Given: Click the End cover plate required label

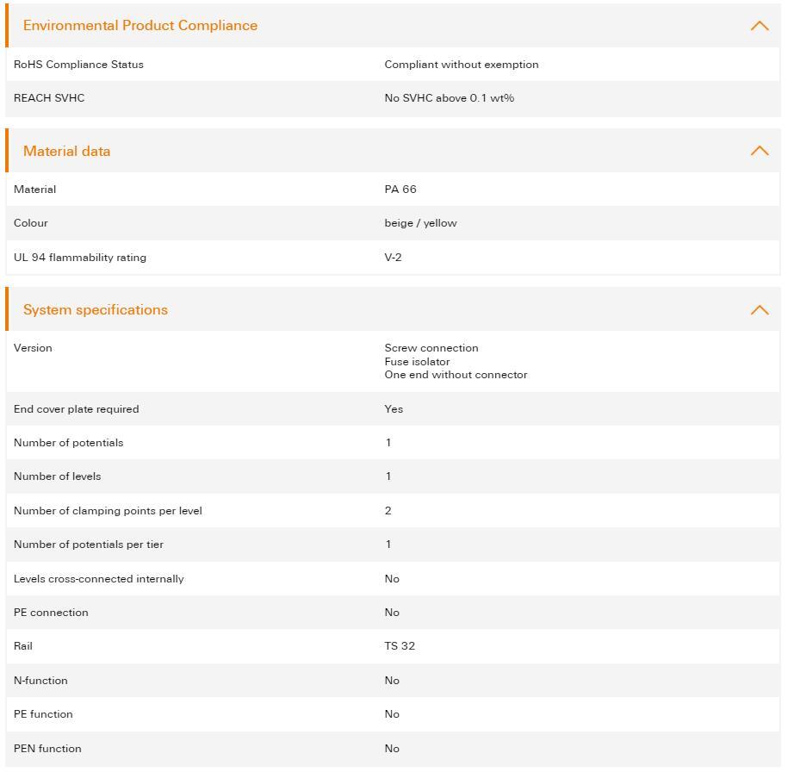Looking at the screenshot, I should [x=76, y=409].
